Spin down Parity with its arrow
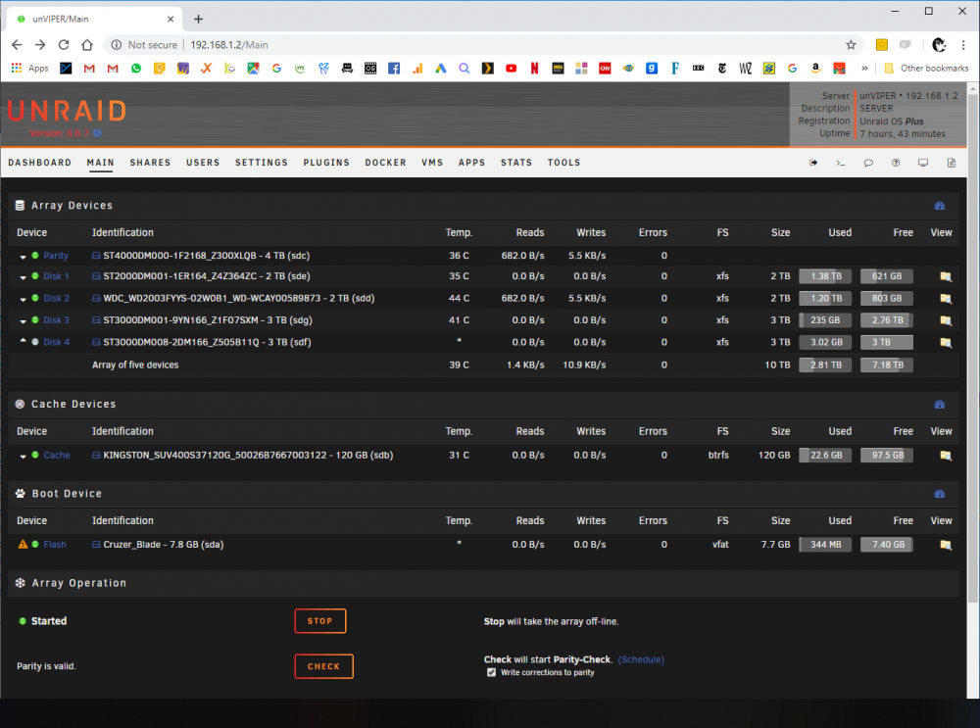980x728 pixels. [24, 257]
